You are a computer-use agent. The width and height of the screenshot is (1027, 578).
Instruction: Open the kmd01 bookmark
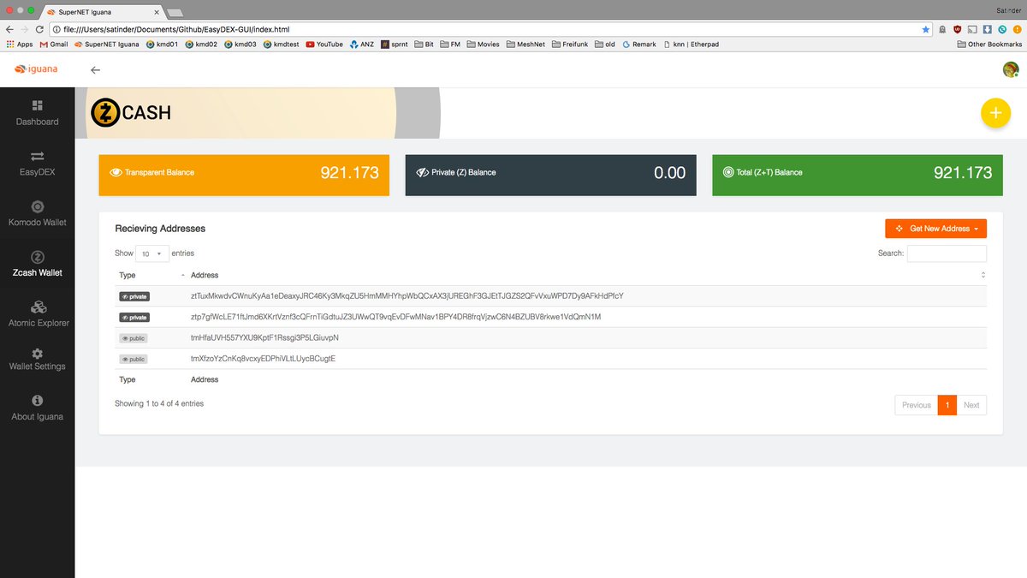[162, 44]
